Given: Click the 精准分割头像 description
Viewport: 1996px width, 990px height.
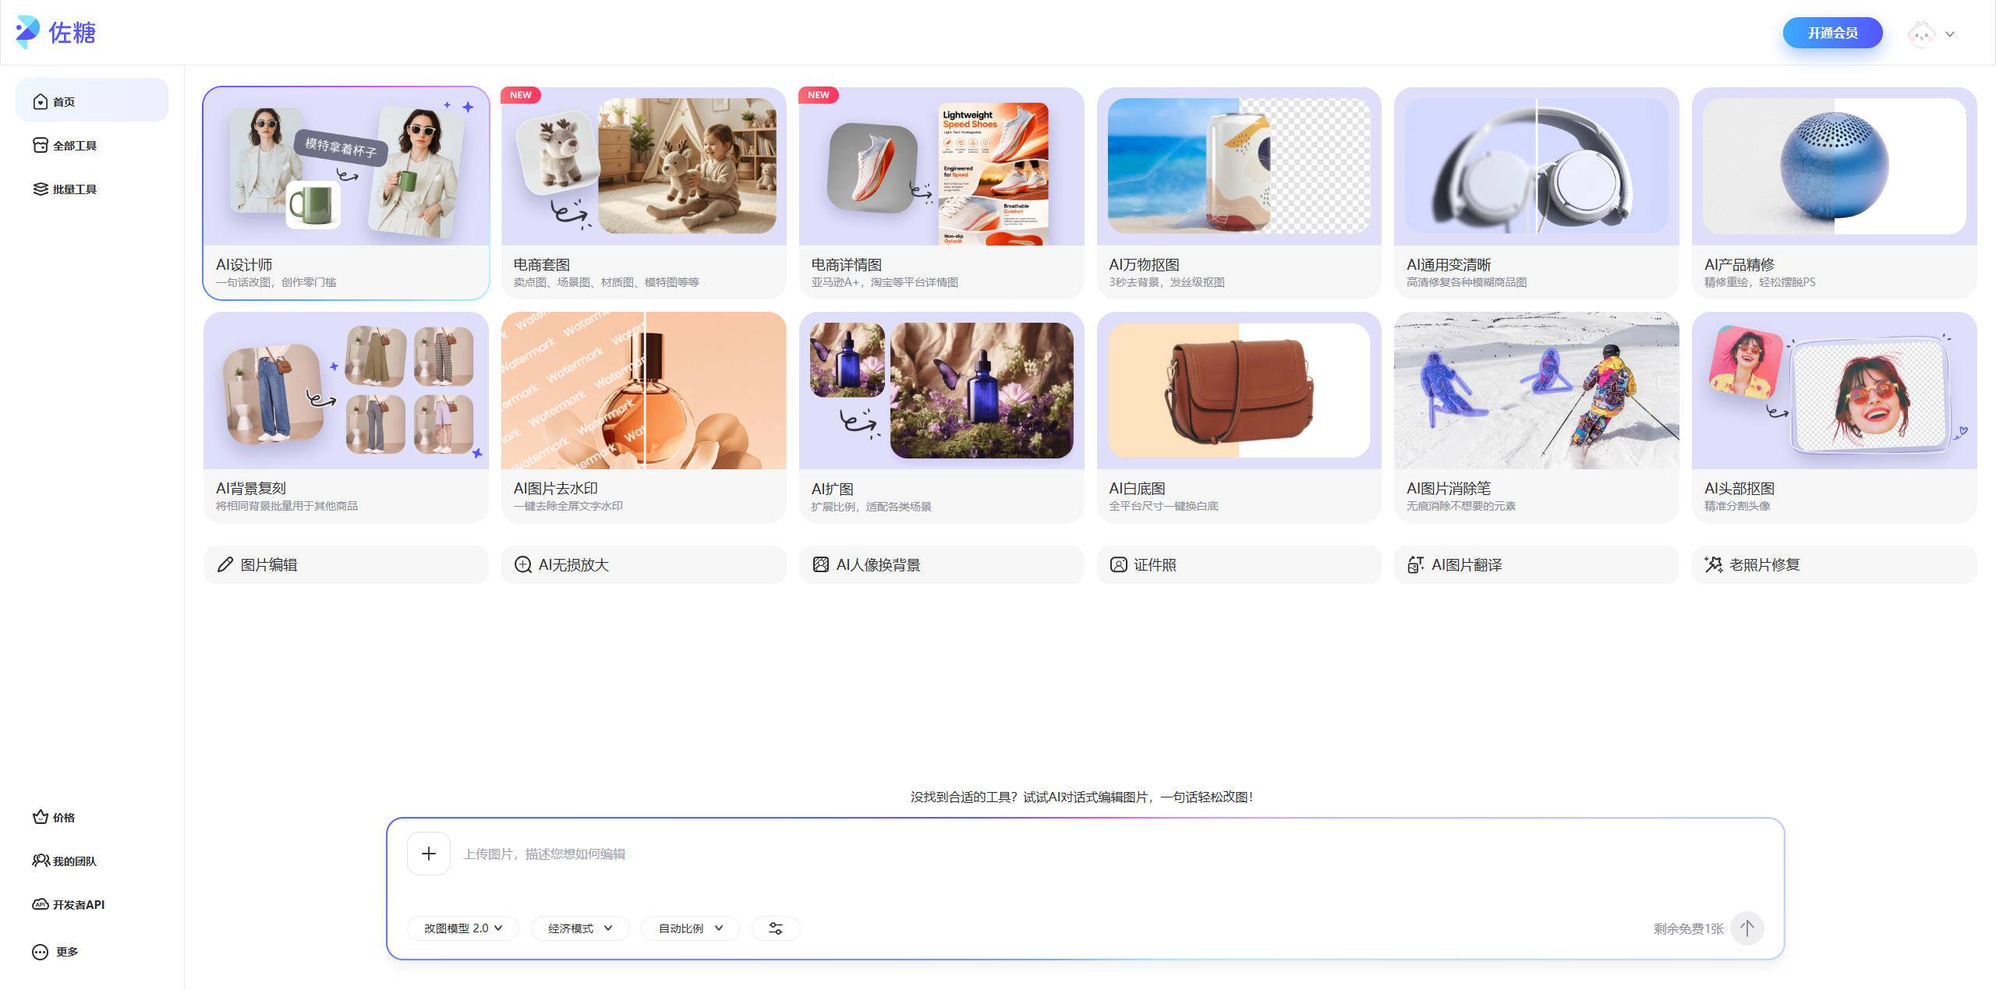Looking at the screenshot, I should (x=1737, y=506).
